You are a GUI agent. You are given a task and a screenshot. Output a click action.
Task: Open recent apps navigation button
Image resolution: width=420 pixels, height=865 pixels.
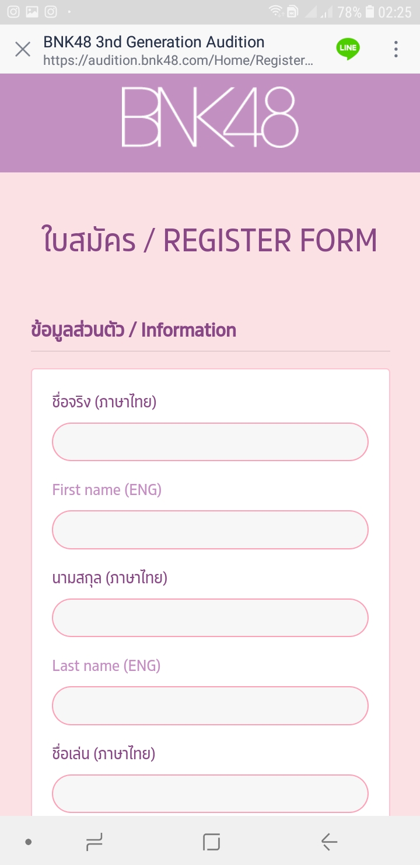[x=94, y=842]
